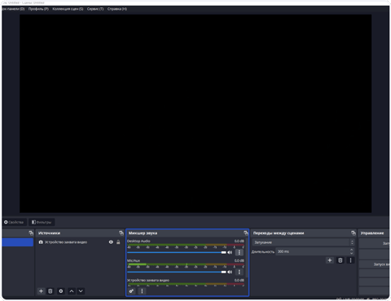Screen dimensions: 391x301
Task: Undock the Переходы между сценами panel
Action: 354,233
